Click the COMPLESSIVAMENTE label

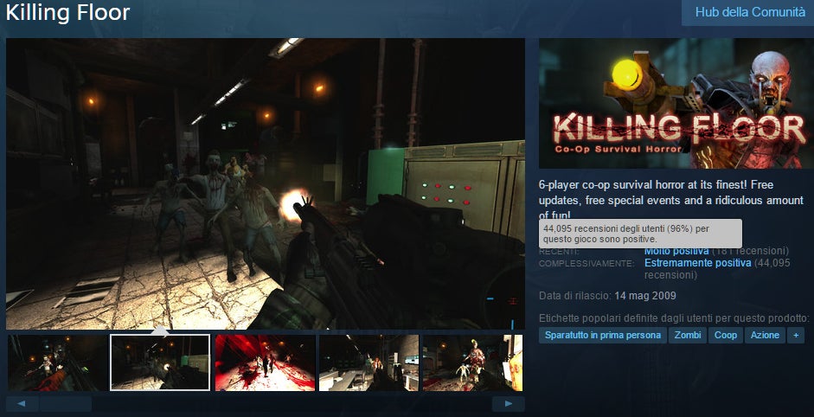(586, 263)
